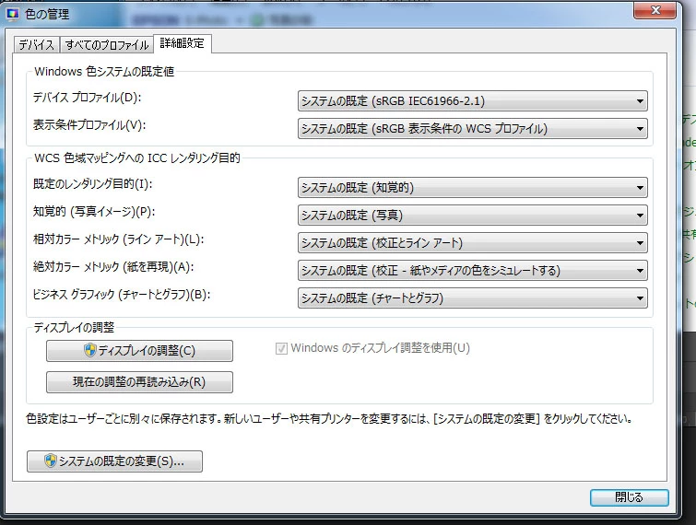
Task: Click the 既定のレンダリング目的(I): label
Action: click(x=93, y=184)
